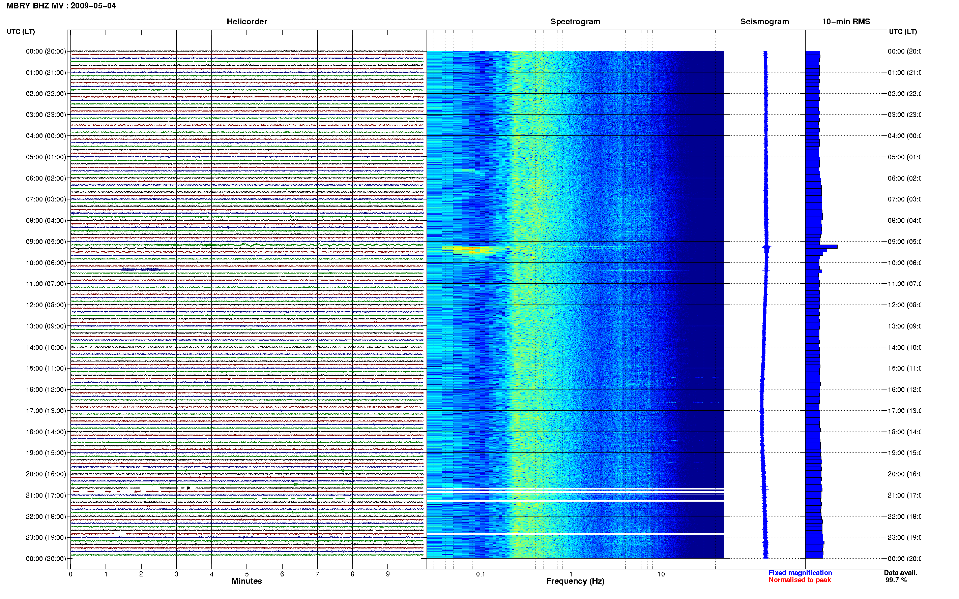The width and height of the screenshot is (959, 599).
Task: Click the '1' frequency tick label
Action: [x=571, y=574]
